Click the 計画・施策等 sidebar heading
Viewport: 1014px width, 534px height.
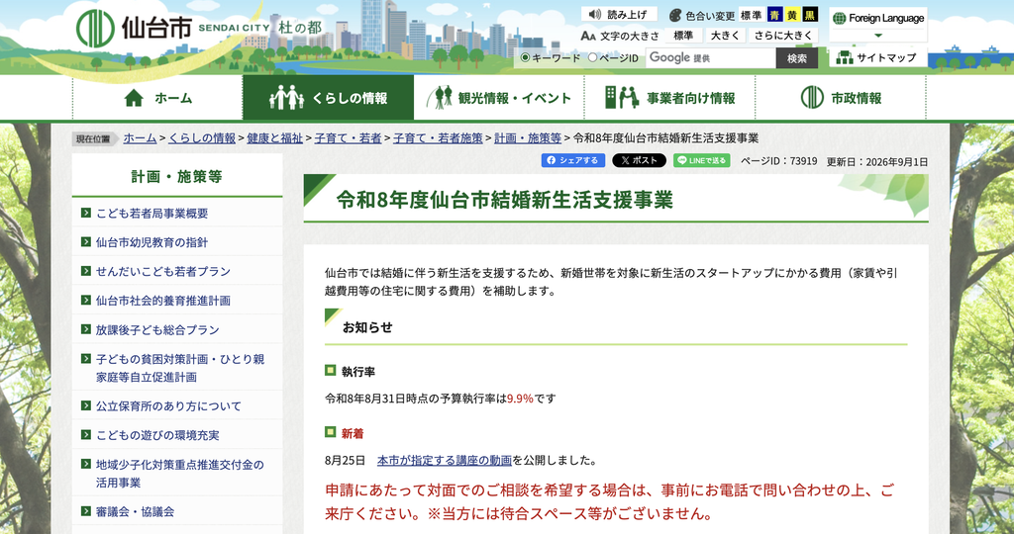coord(176,176)
